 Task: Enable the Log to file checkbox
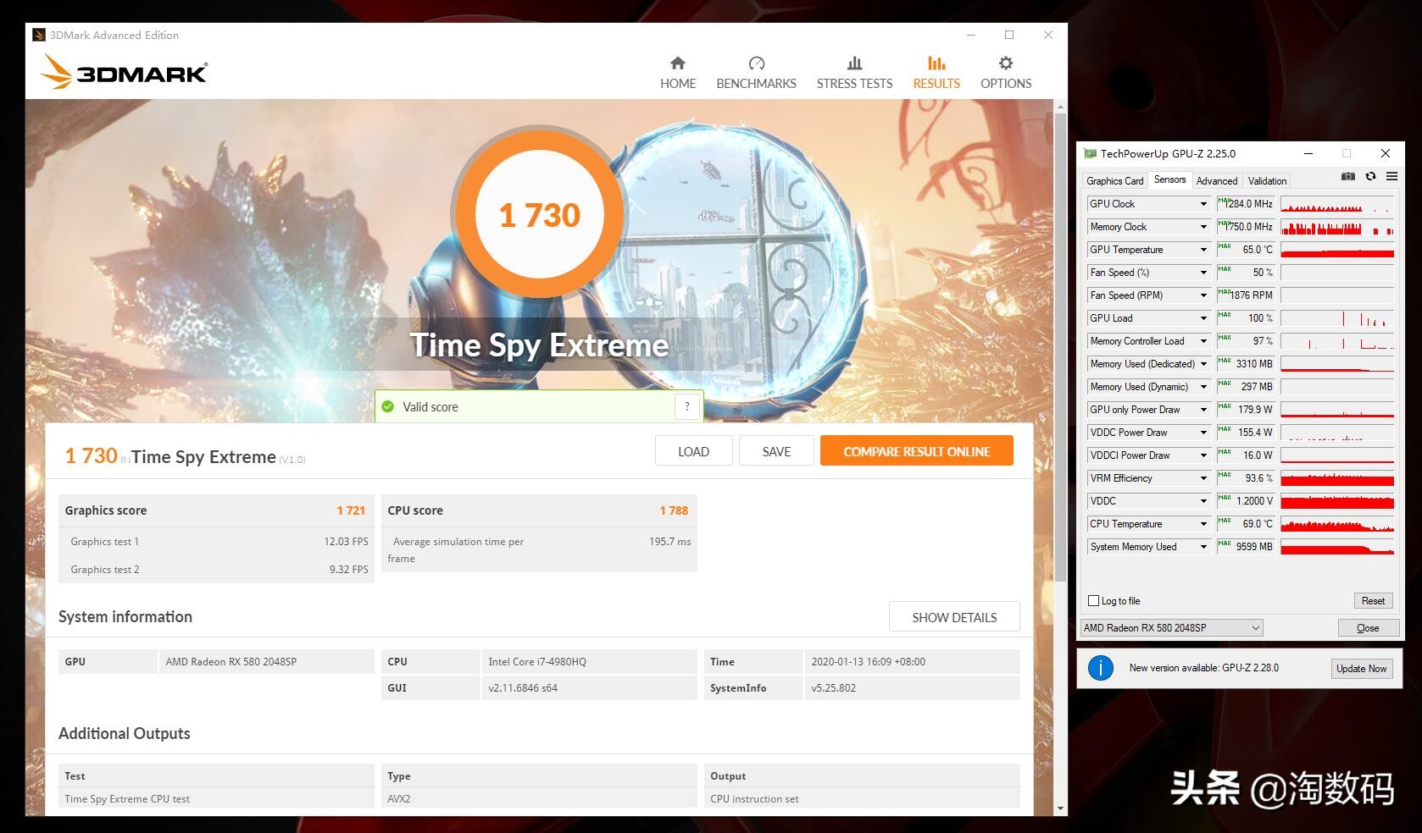pyautogui.click(x=1094, y=600)
